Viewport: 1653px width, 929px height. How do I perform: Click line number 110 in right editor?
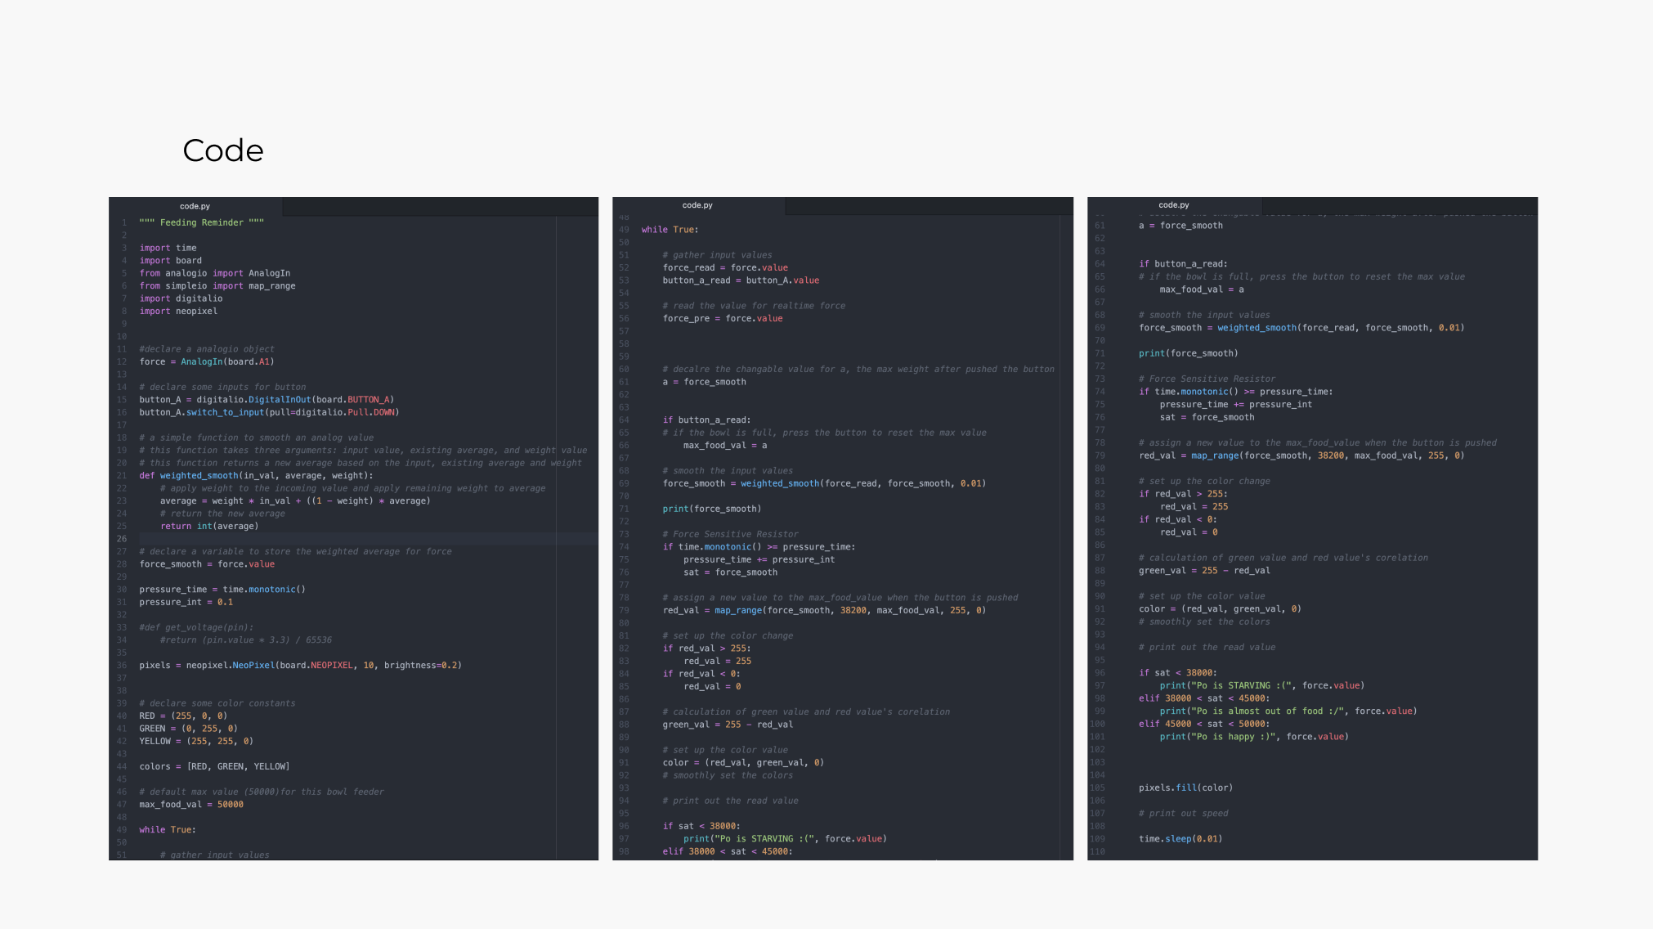(x=1097, y=852)
